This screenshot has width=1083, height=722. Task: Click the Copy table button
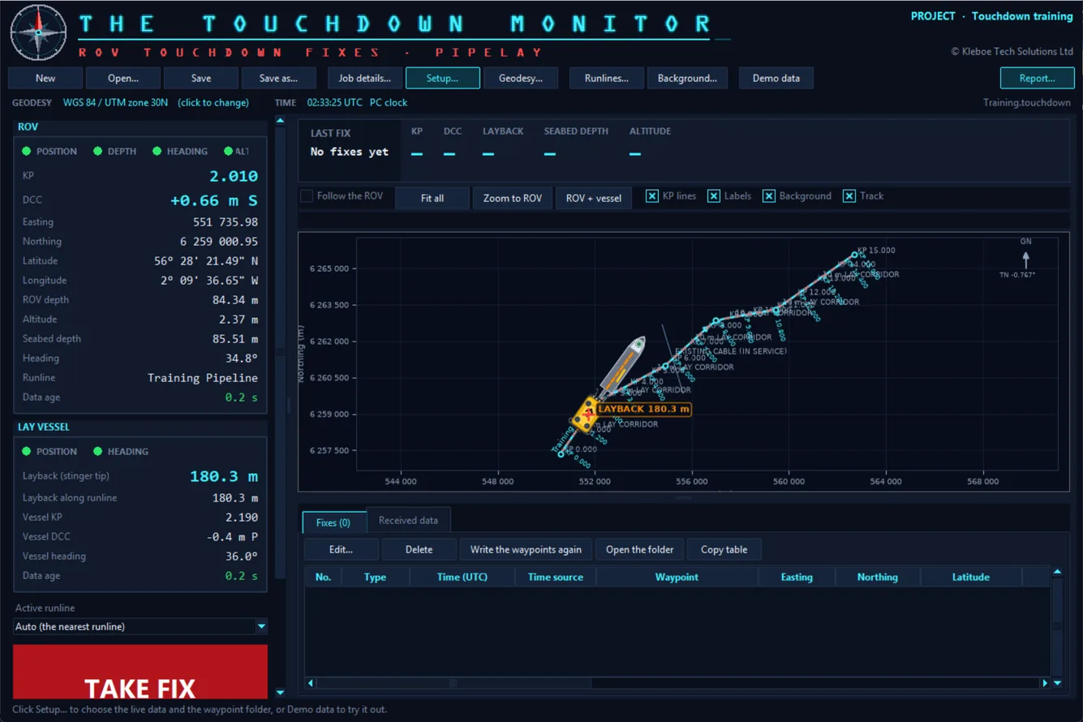pos(724,549)
